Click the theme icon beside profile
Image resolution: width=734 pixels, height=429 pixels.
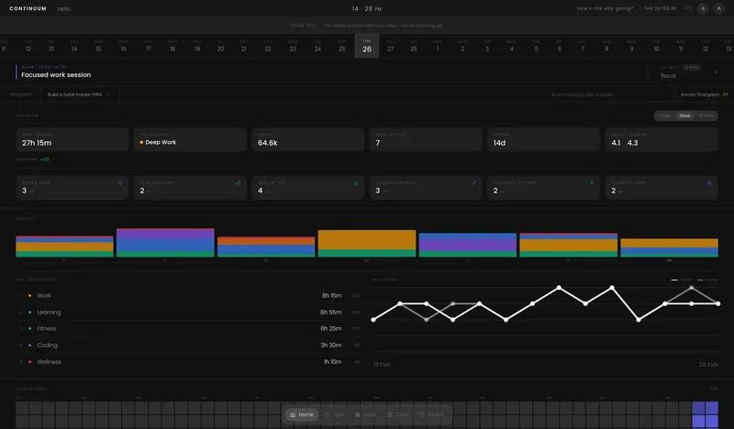coord(702,8)
